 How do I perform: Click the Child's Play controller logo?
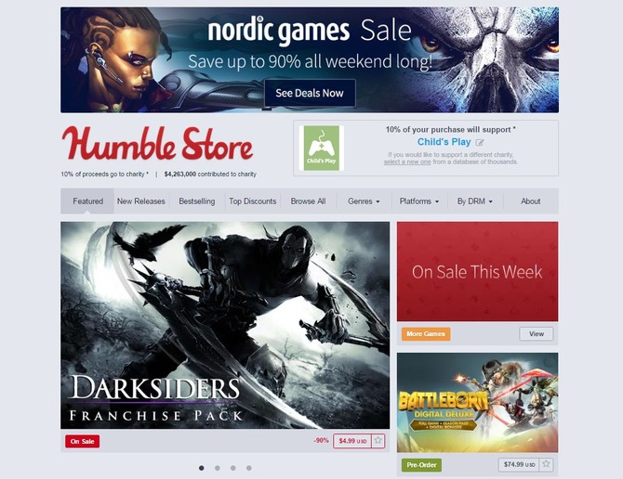tap(322, 149)
